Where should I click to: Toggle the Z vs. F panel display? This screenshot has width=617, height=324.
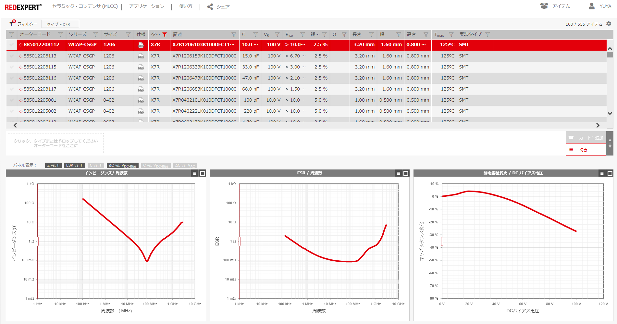53,165
